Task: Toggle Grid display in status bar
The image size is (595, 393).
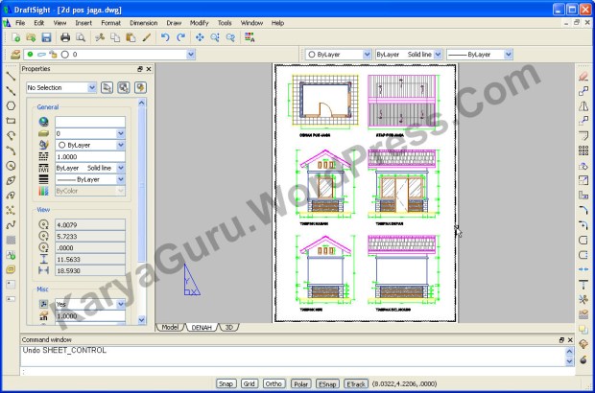Action: [250, 383]
